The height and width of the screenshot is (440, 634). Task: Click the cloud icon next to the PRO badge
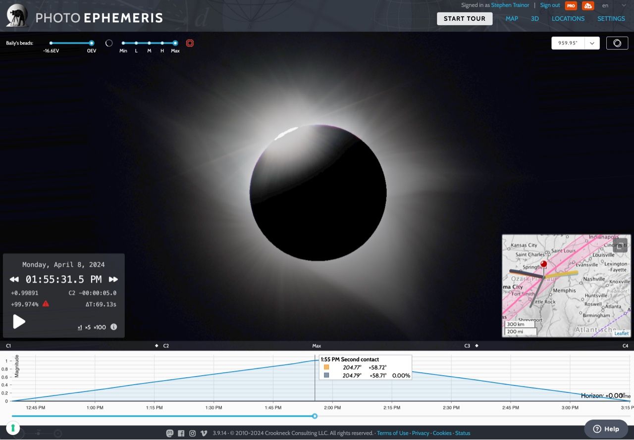(x=587, y=5)
